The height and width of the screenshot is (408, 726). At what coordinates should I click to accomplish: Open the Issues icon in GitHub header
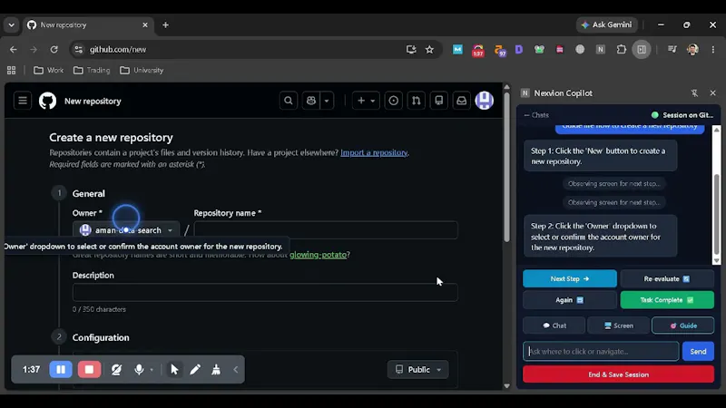click(x=393, y=101)
